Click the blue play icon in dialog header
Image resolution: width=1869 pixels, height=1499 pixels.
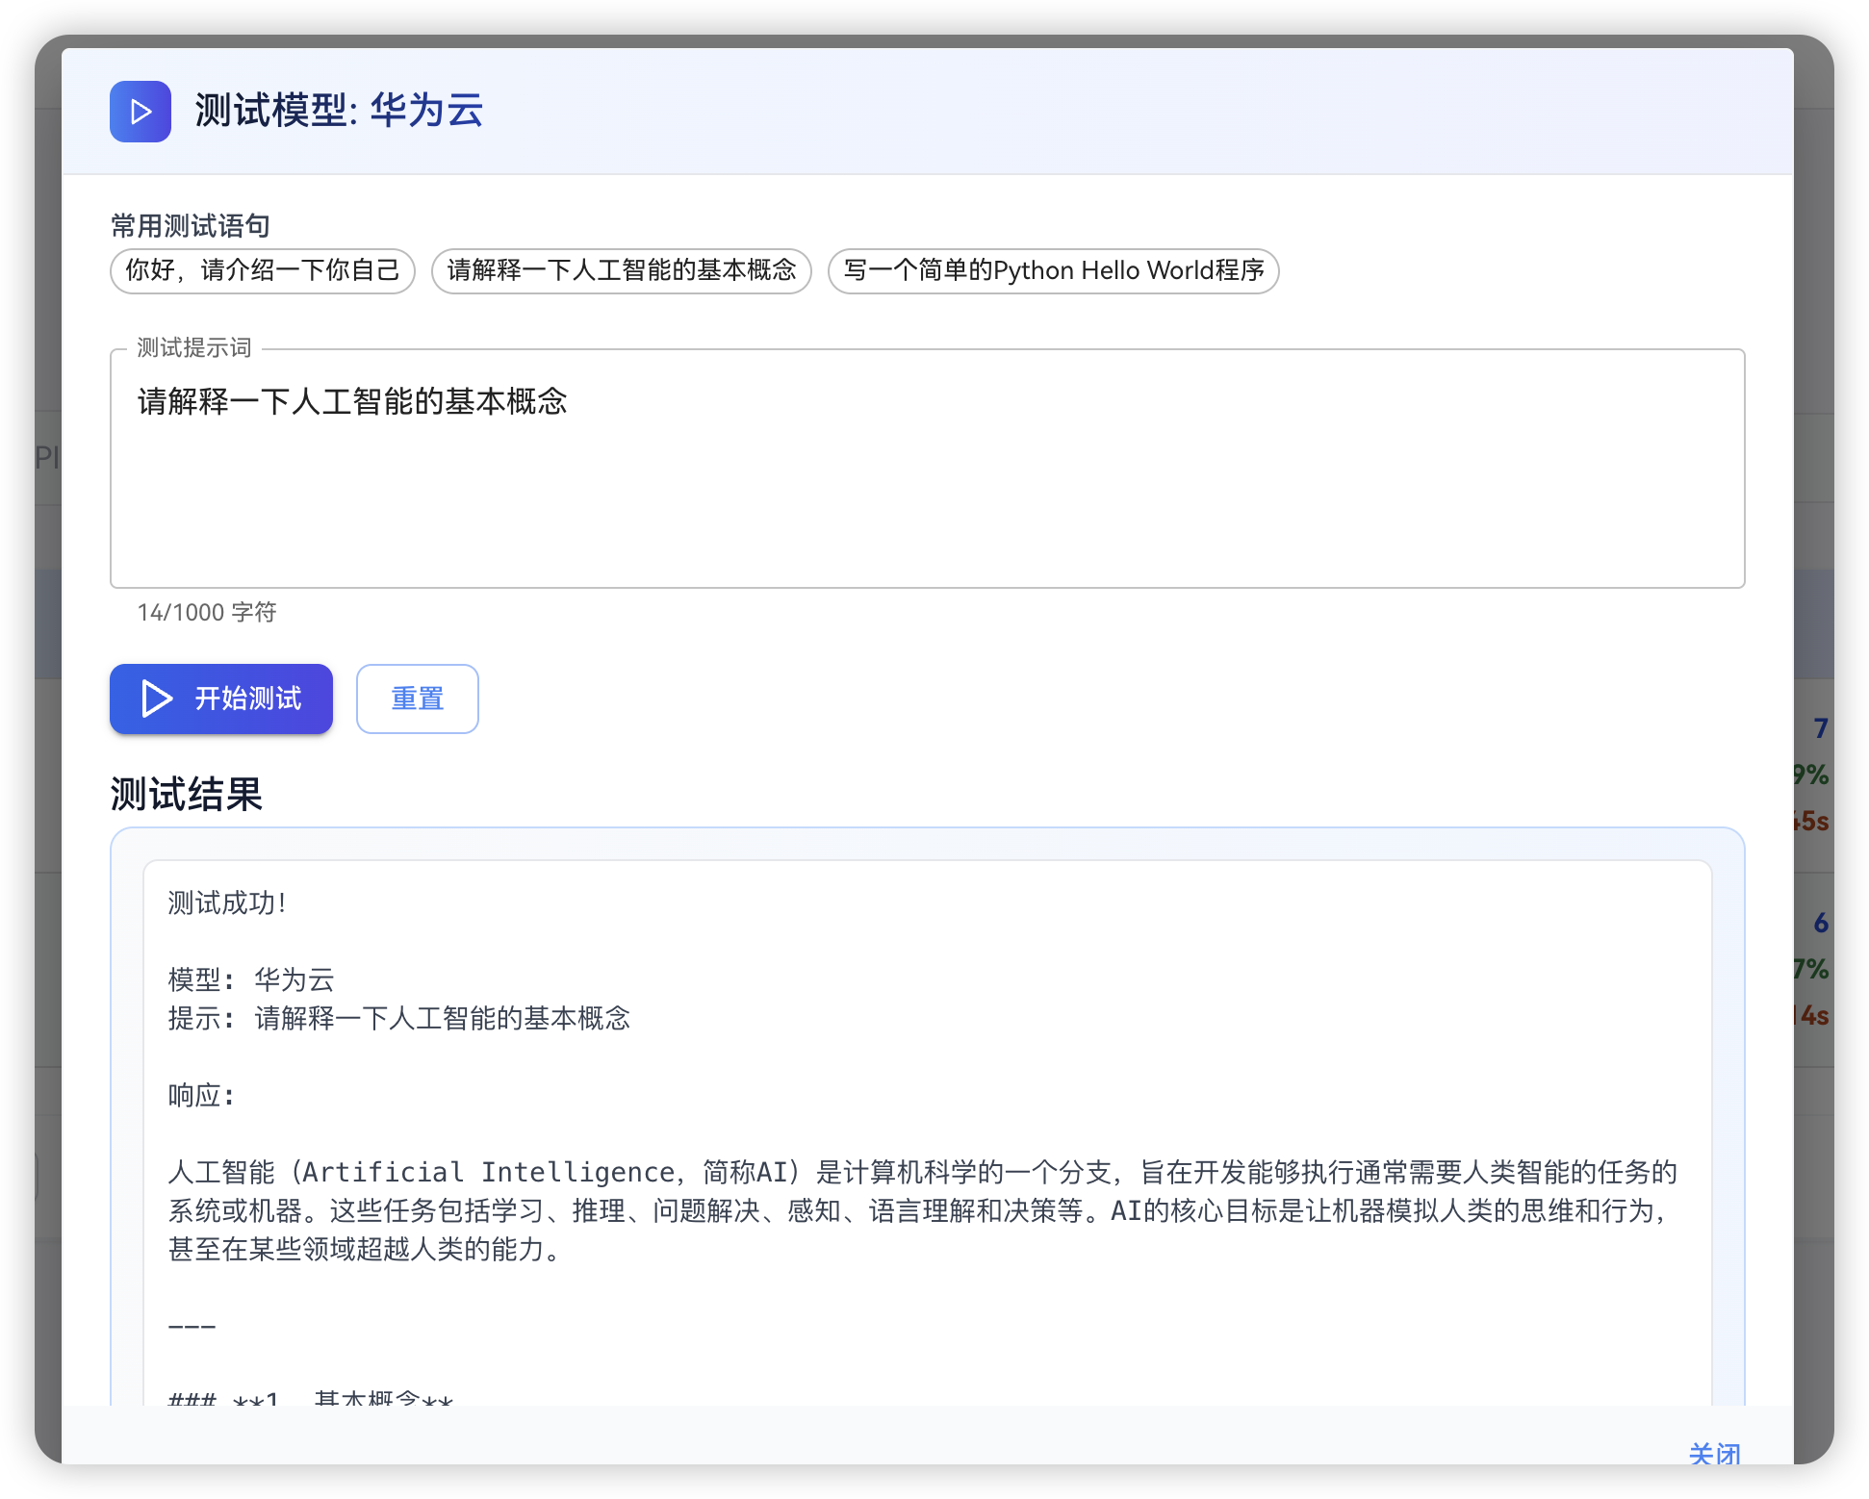pos(141,112)
